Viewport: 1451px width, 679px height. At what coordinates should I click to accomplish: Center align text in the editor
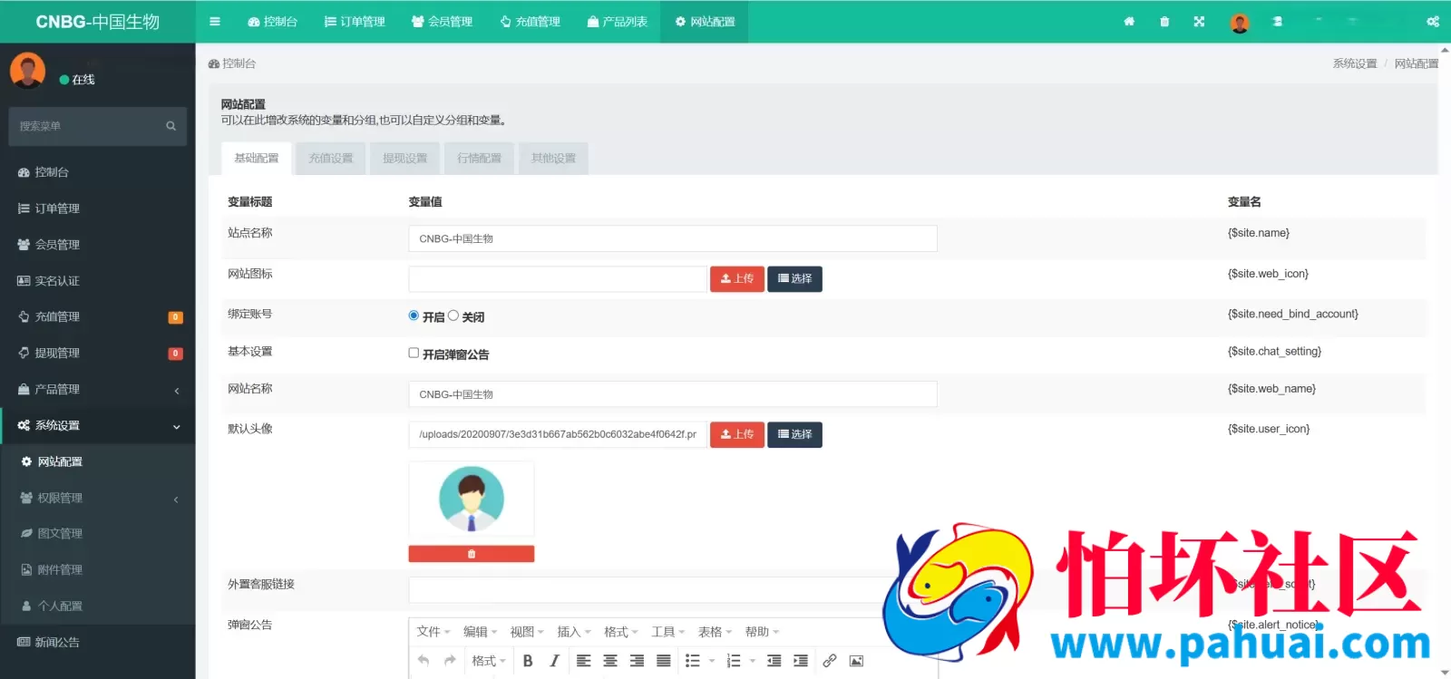(610, 661)
